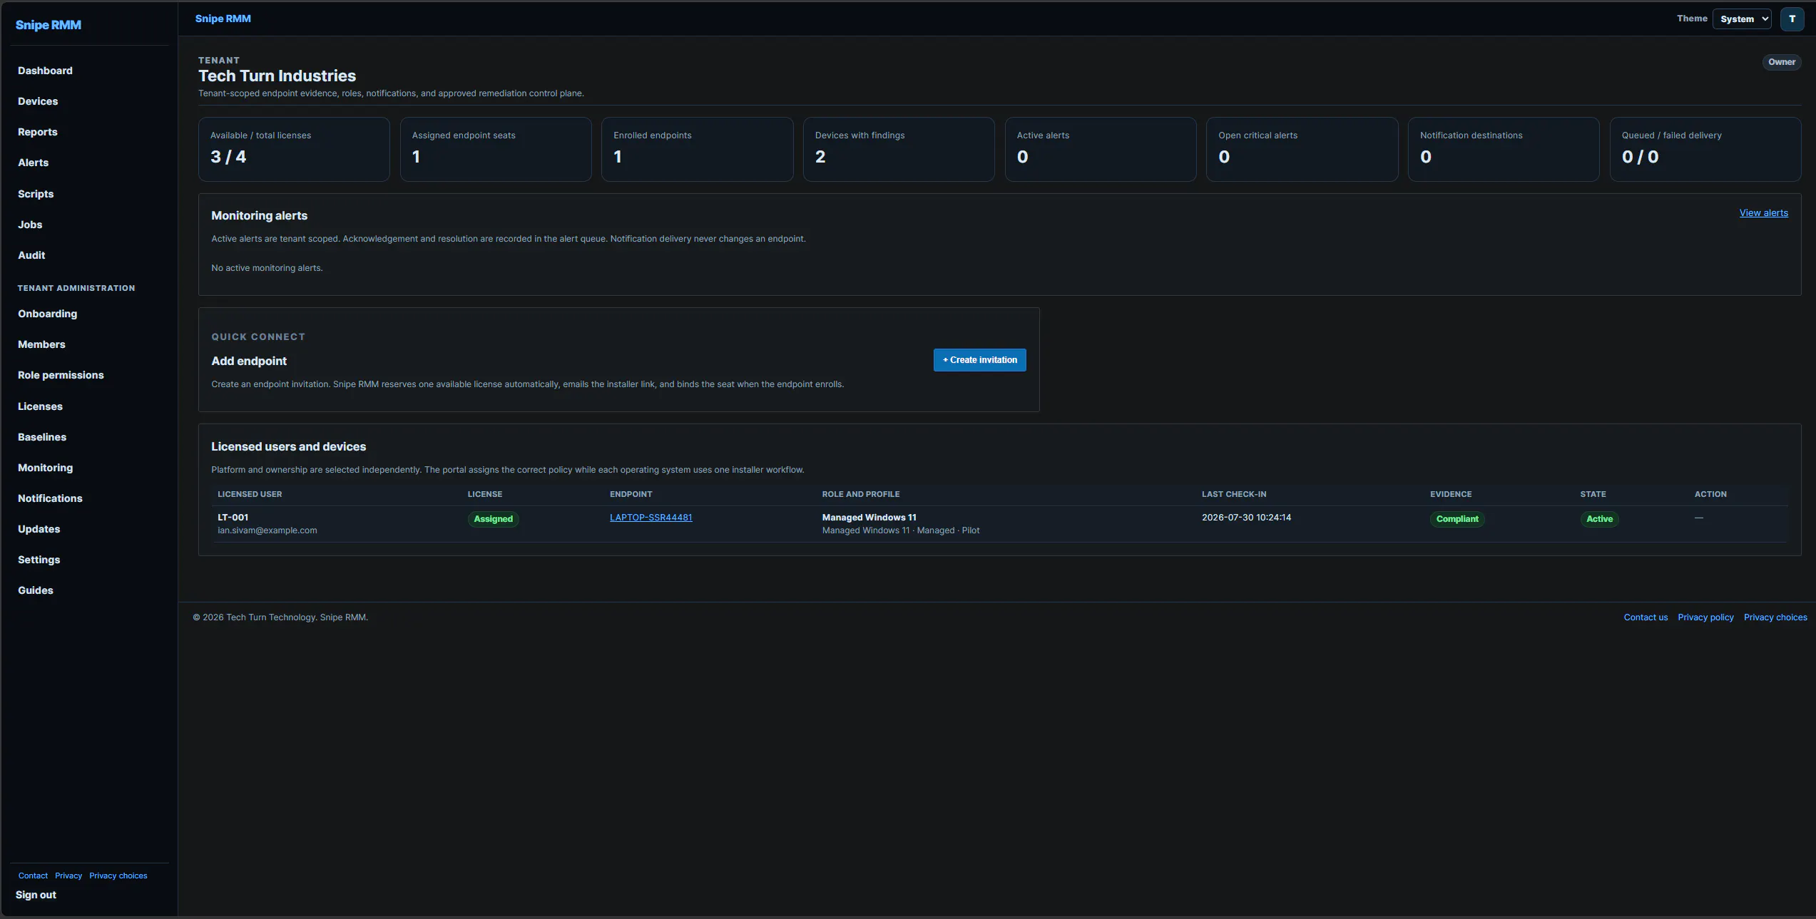The width and height of the screenshot is (1816, 919).
Task: Navigate to Licenses
Action: 40,406
